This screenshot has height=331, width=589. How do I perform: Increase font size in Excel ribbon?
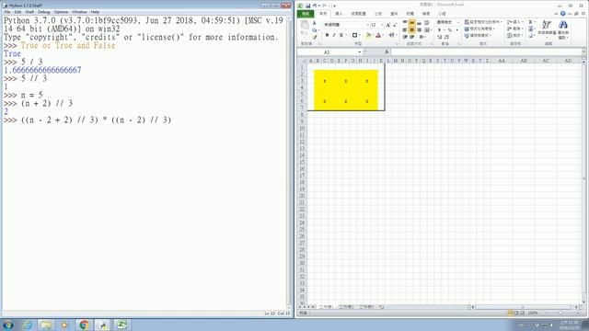(388, 25)
